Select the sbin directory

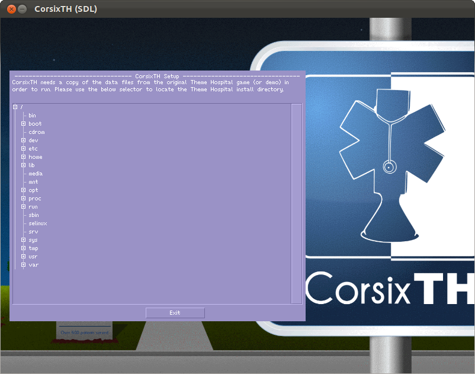click(x=34, y=215)
